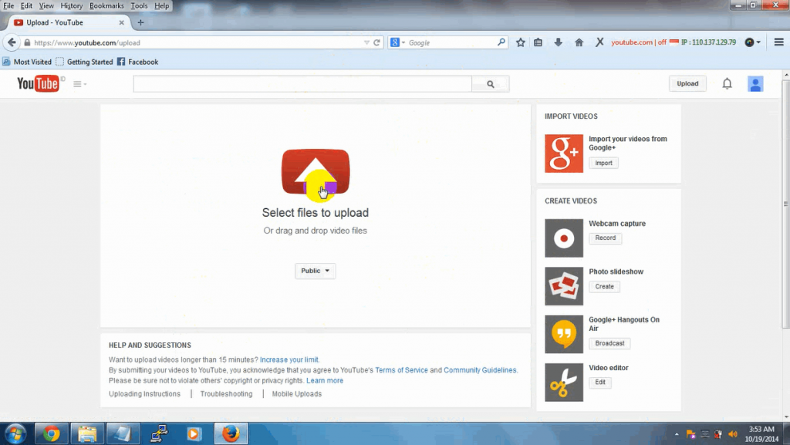Click the big upload arrow icon
The height and width of the screenshot is (445, 790).
pyautogui.click(x=315, y=170)
